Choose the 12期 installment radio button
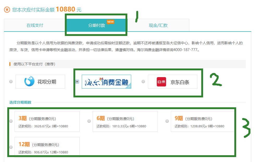Viewport: 257px width, 162px height. [11, 147]
